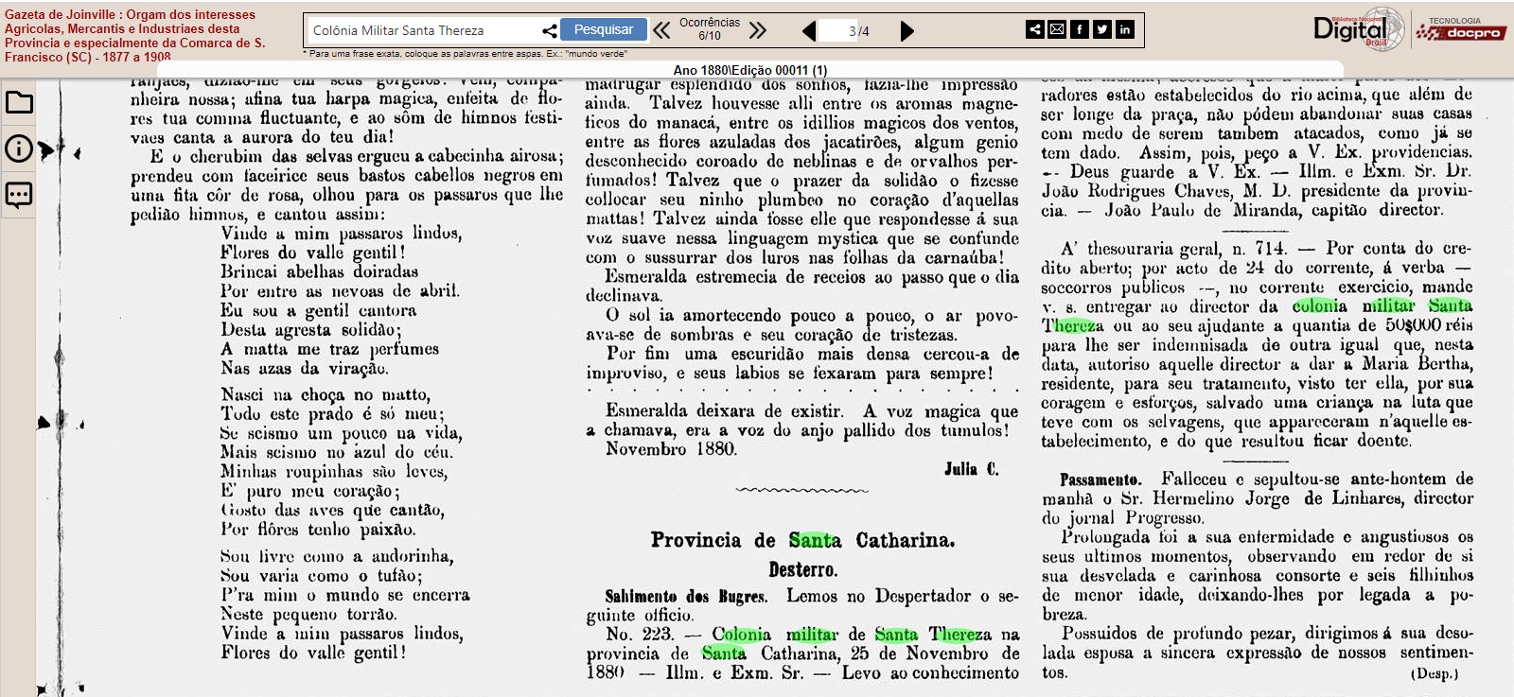Viewport: 1514px width, 697px height.
Task: Click highlighted 'Santa' before Catharina, 25 de Novembro
Action: coord(724,653)
